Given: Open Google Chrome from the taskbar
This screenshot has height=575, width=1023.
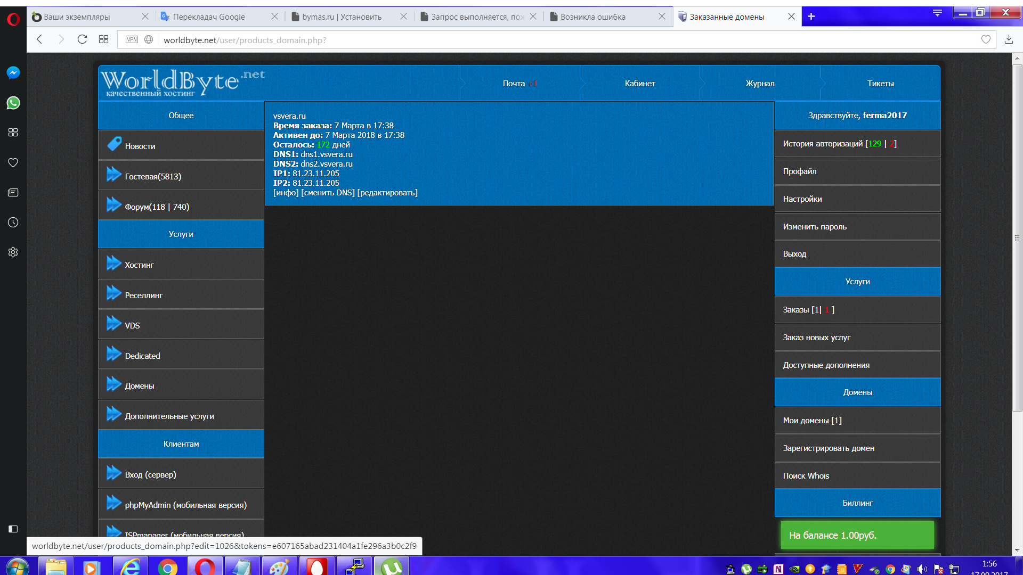Looking at the screenshot, I should point(167,568).
